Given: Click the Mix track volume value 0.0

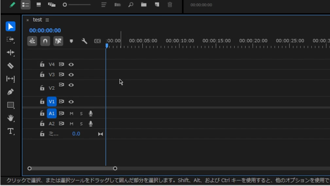Looking at the screenshot, I should (x=76, y=134).
